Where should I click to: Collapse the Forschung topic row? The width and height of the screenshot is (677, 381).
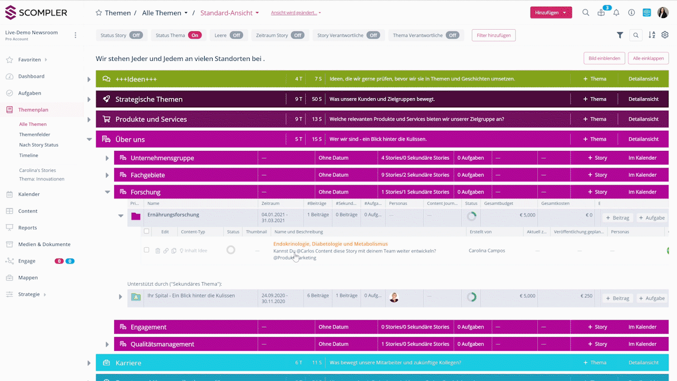107,192
